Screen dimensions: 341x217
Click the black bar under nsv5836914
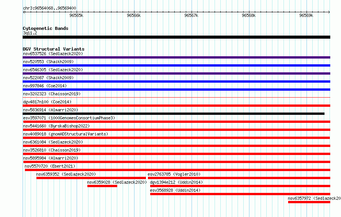(174, 114)
